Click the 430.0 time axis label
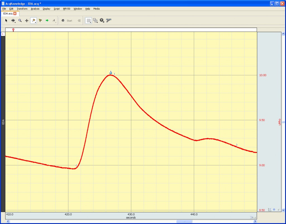The width and height of the screenshot is (286, 224). pyautogui.click(x=131, y=214)
